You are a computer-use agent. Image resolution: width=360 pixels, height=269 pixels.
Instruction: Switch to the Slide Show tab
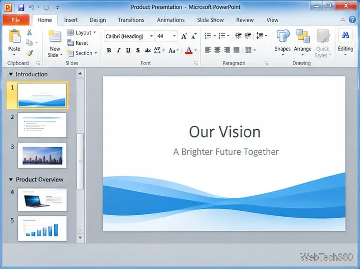tap(210, 20)
